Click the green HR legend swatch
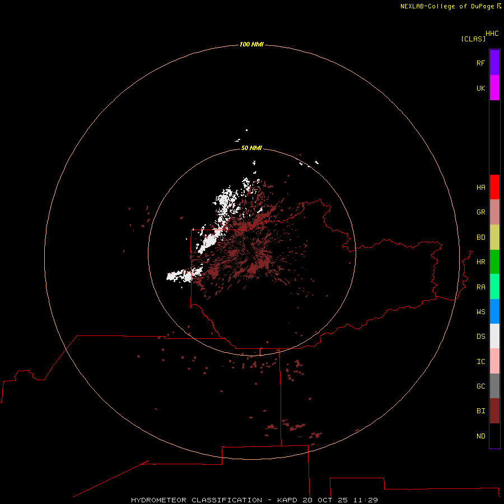 494,262
